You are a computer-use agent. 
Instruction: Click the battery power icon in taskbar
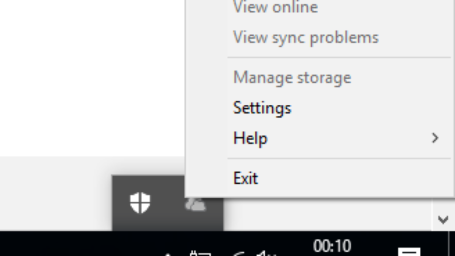point(200,253)
